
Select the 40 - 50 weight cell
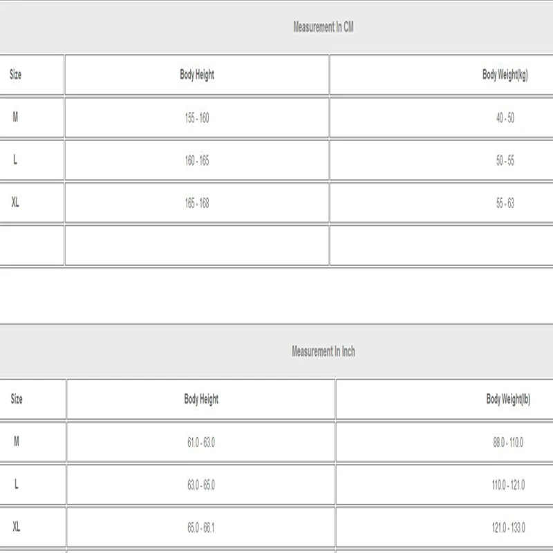point(442,118)
